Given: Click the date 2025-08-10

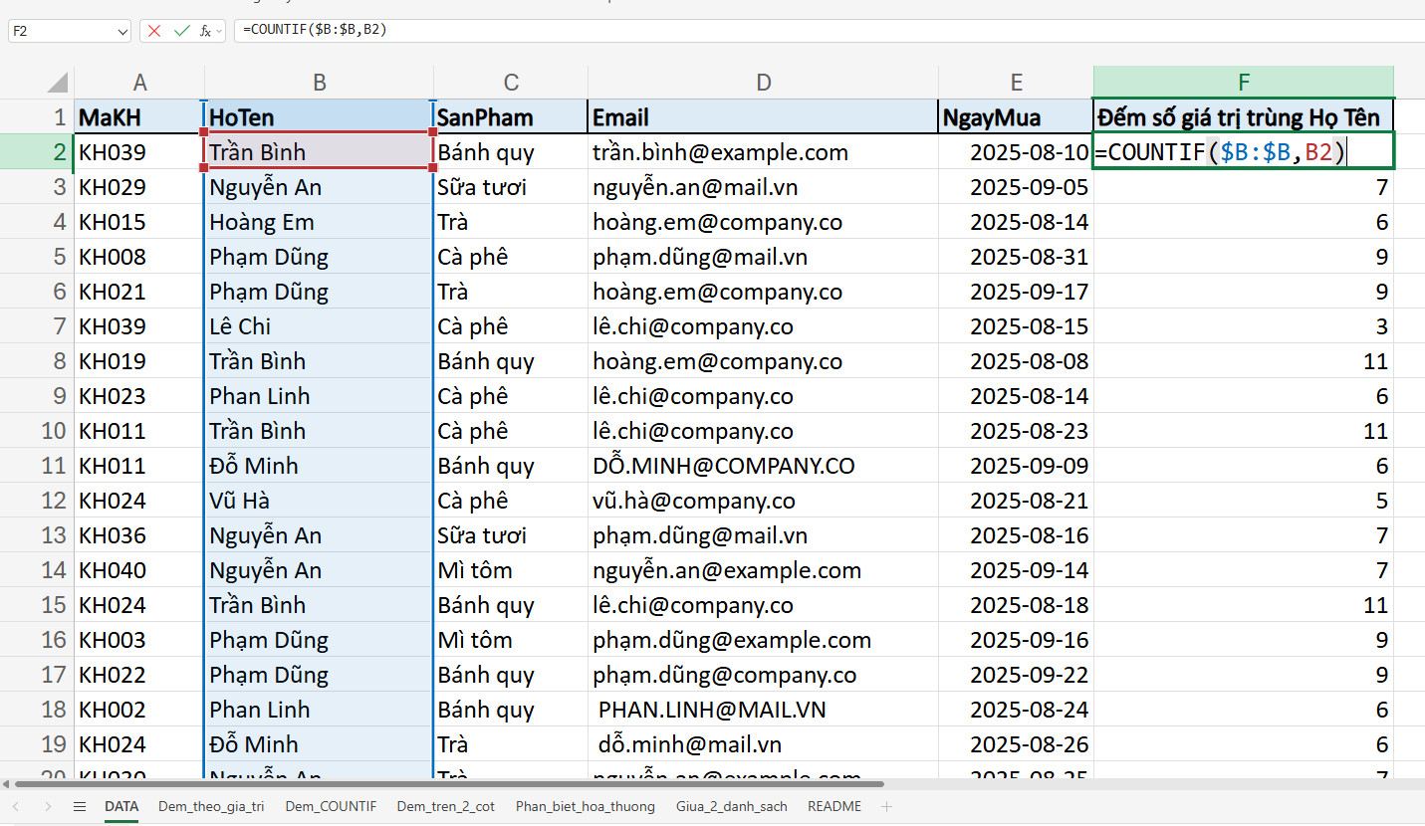Looking at the screenshot, I should 1016,152.
